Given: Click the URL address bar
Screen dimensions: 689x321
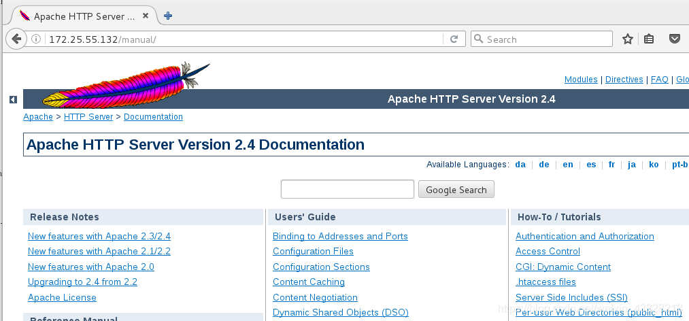Looking at the screenshot, I should [x=244, y=39].
